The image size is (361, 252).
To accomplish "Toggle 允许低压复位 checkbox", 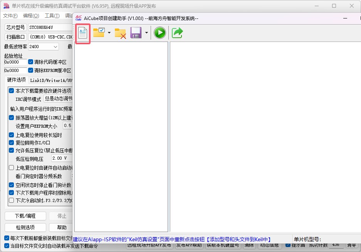I will tap(11, 150).
